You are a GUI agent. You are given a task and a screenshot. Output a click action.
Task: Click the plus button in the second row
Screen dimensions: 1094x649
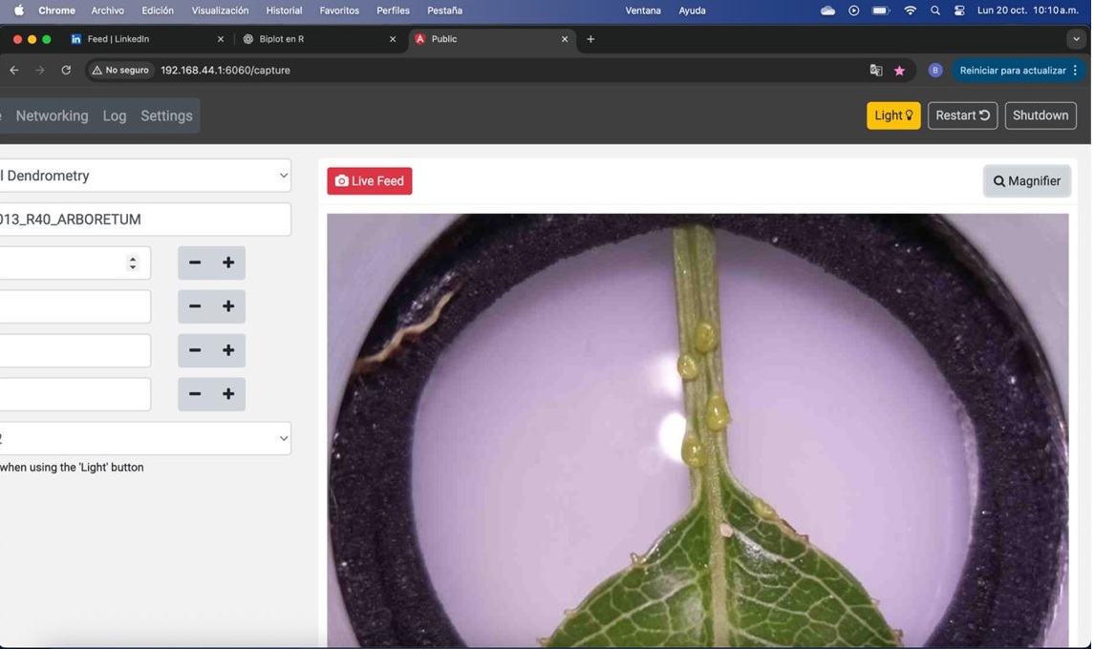tap(228, 306)
